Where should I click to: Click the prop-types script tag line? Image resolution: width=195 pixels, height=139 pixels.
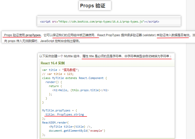pos(100,22)
